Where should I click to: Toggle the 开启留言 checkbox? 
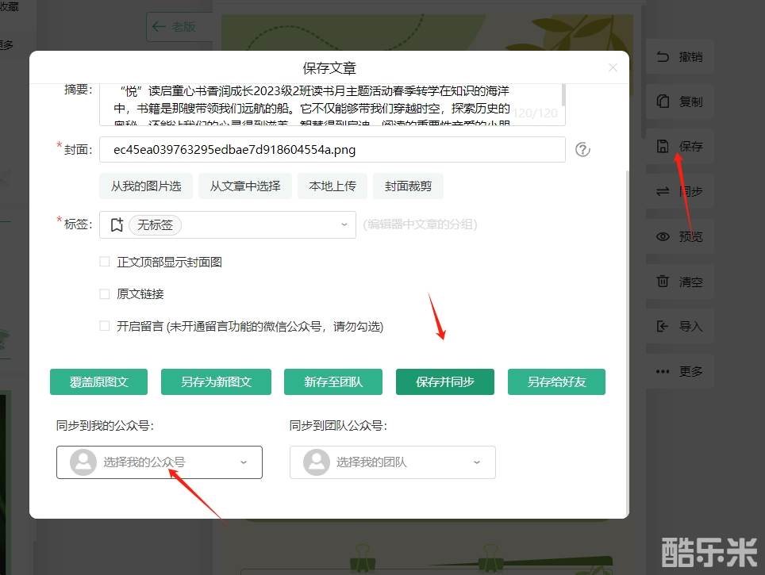(105, 326)
